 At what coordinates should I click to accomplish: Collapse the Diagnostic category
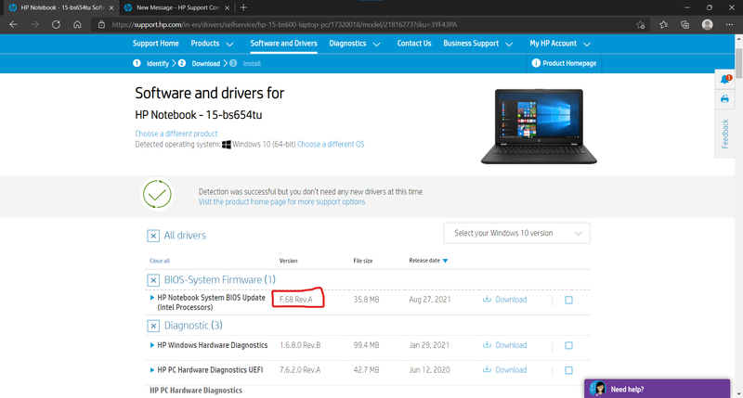click(x=153, y=326)
